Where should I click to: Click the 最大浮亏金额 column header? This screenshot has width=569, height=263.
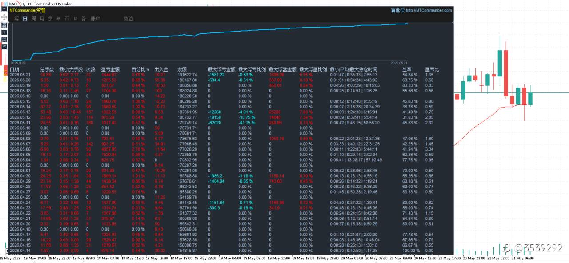pos(221,69)
